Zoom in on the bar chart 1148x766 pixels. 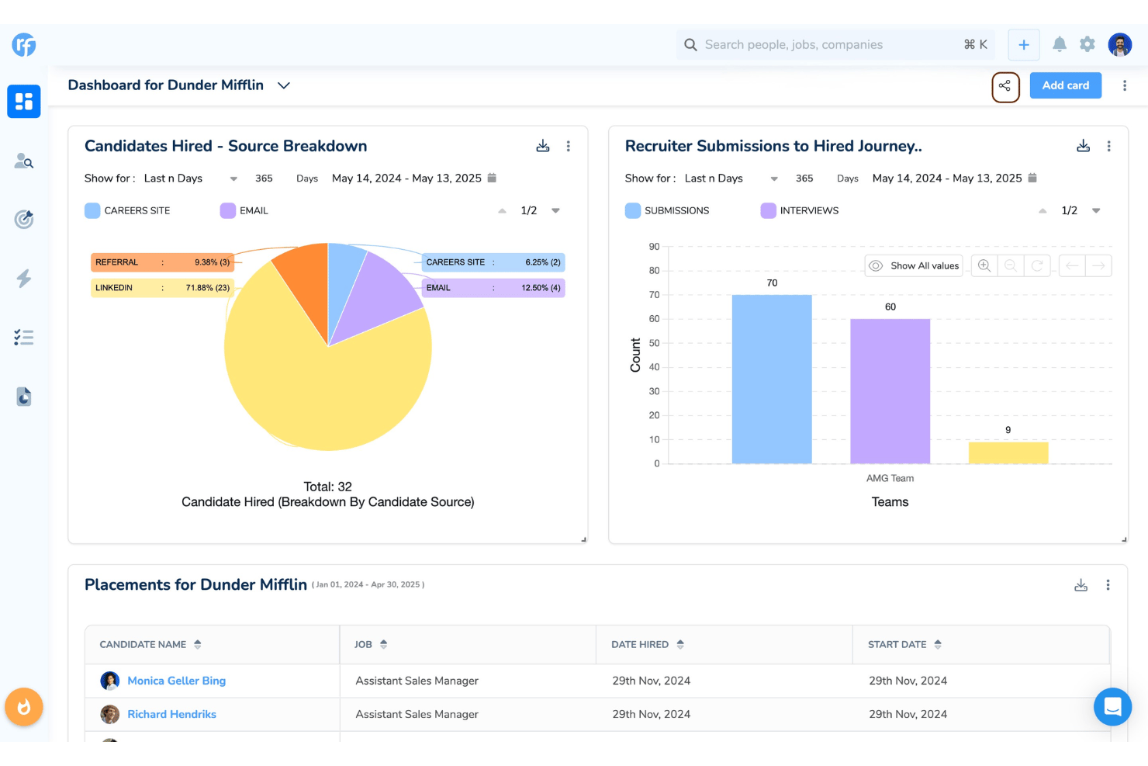tap(984, 265)
